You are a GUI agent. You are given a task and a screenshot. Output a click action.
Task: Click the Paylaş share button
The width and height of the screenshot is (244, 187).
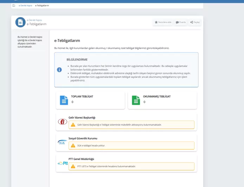pos(195,22)
